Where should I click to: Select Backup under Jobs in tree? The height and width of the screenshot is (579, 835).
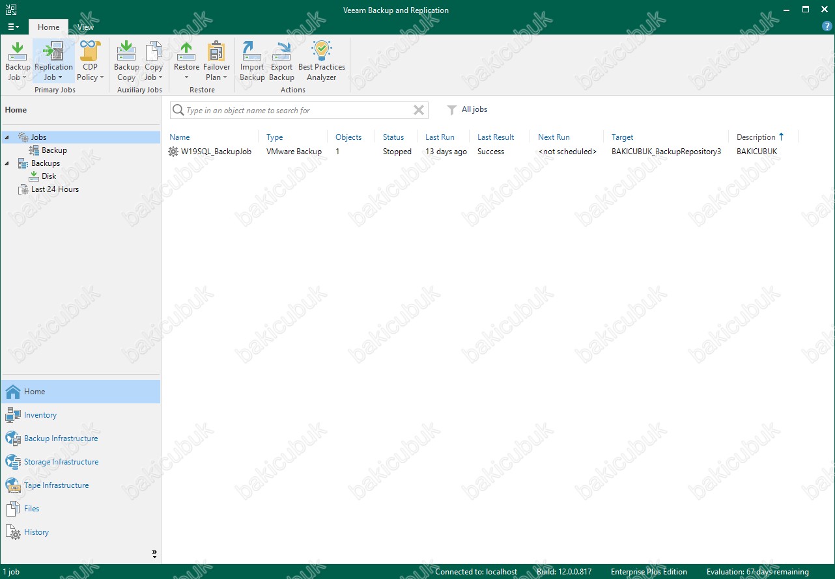[x=54, y=150]
